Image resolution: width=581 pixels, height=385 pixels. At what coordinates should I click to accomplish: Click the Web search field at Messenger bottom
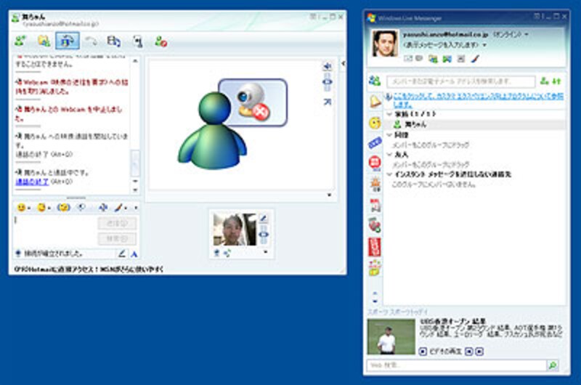coord(457,365)
